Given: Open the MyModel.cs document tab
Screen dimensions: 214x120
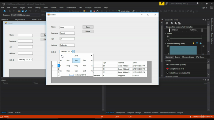Looking at the screenshot, I should pyautogui.click(x=20, y=20).
